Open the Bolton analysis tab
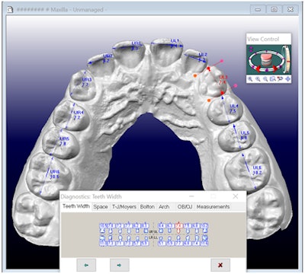The image size is (305, 274). [x=147, y=207]
